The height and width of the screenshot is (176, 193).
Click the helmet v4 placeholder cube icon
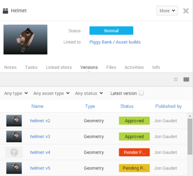point(14,152)
